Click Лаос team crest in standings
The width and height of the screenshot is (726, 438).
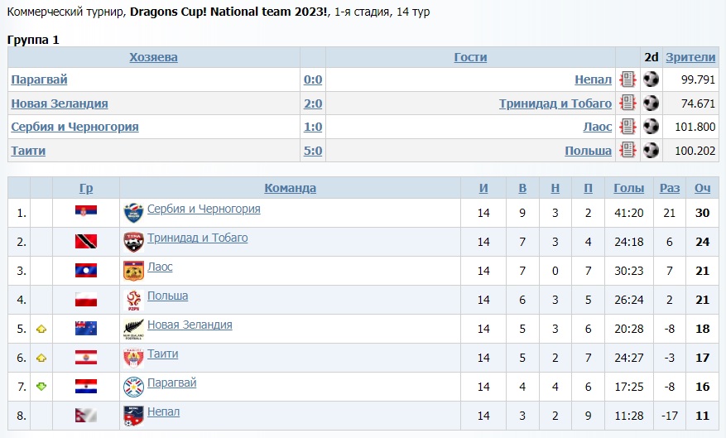133,271
